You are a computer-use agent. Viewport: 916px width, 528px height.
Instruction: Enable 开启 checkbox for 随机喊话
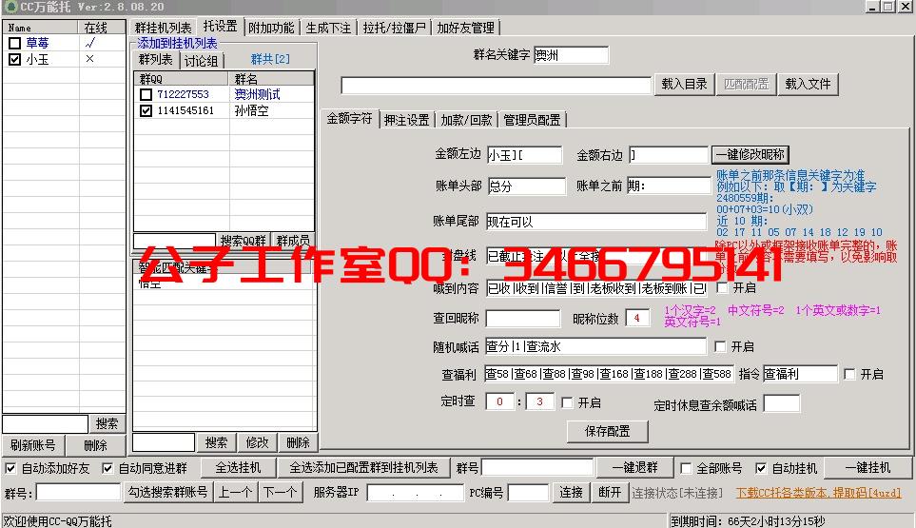pyautogui.click(x=720, y=347)
